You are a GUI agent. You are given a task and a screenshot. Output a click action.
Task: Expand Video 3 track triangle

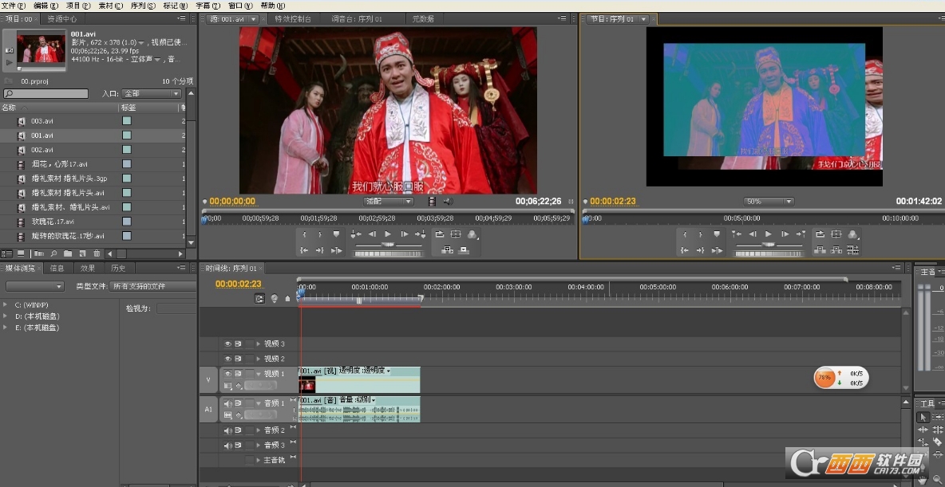259,344
